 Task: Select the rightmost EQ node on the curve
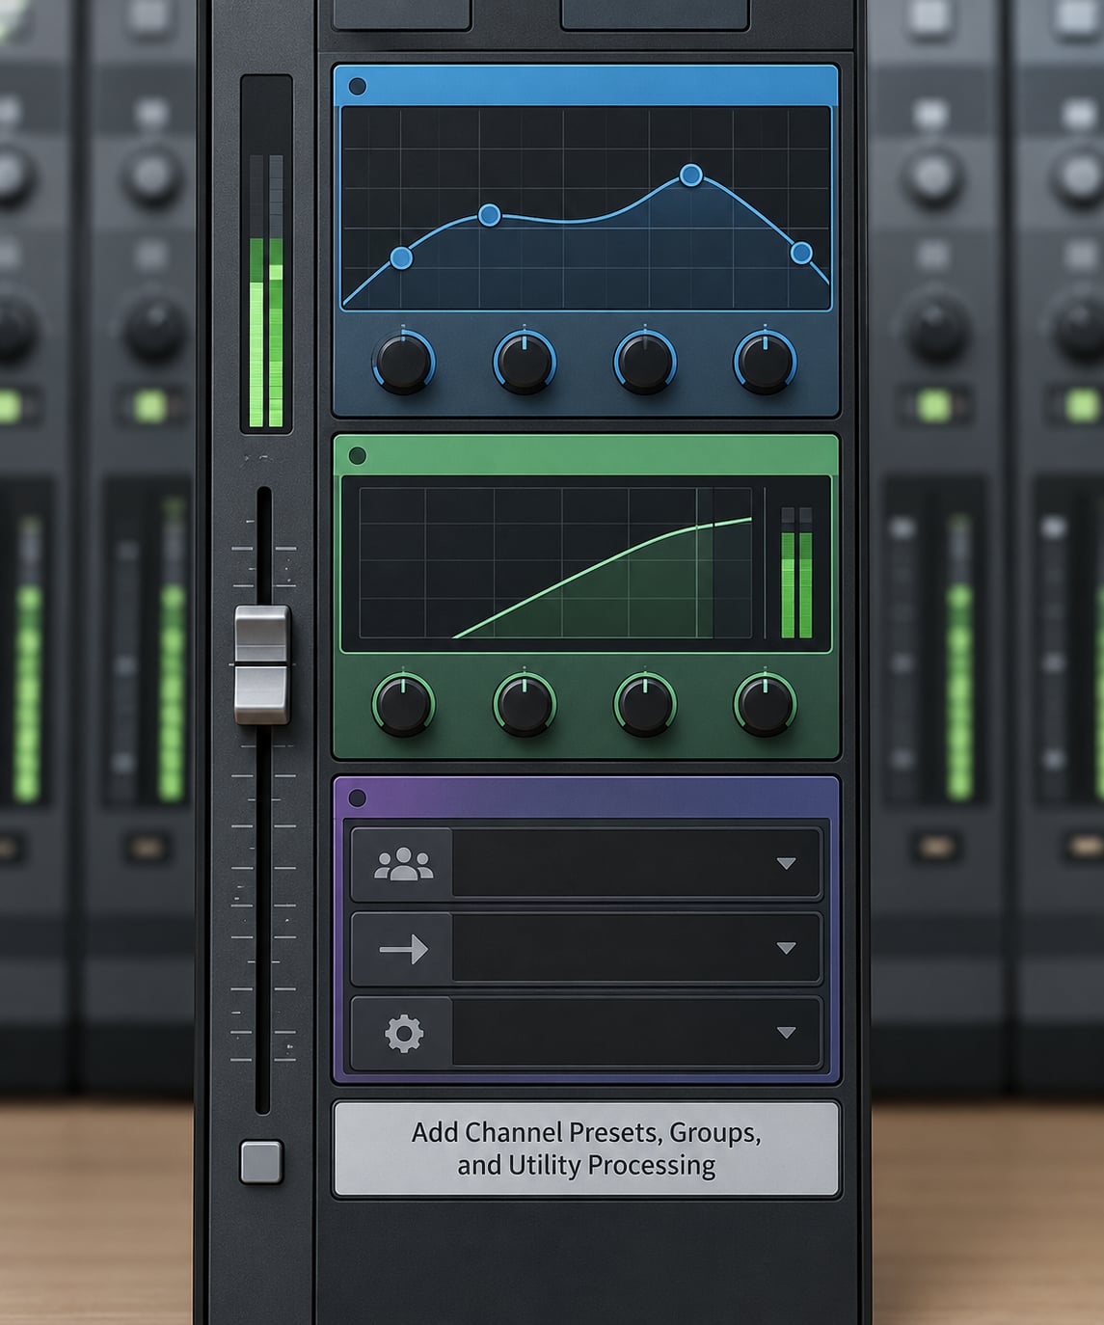[801, 253]
